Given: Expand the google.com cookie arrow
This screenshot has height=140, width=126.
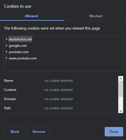Looking at the screenshot, I should (x=7, y=45).
